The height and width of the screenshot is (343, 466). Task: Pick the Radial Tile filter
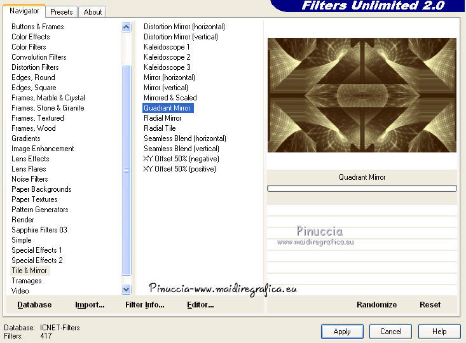160,128
